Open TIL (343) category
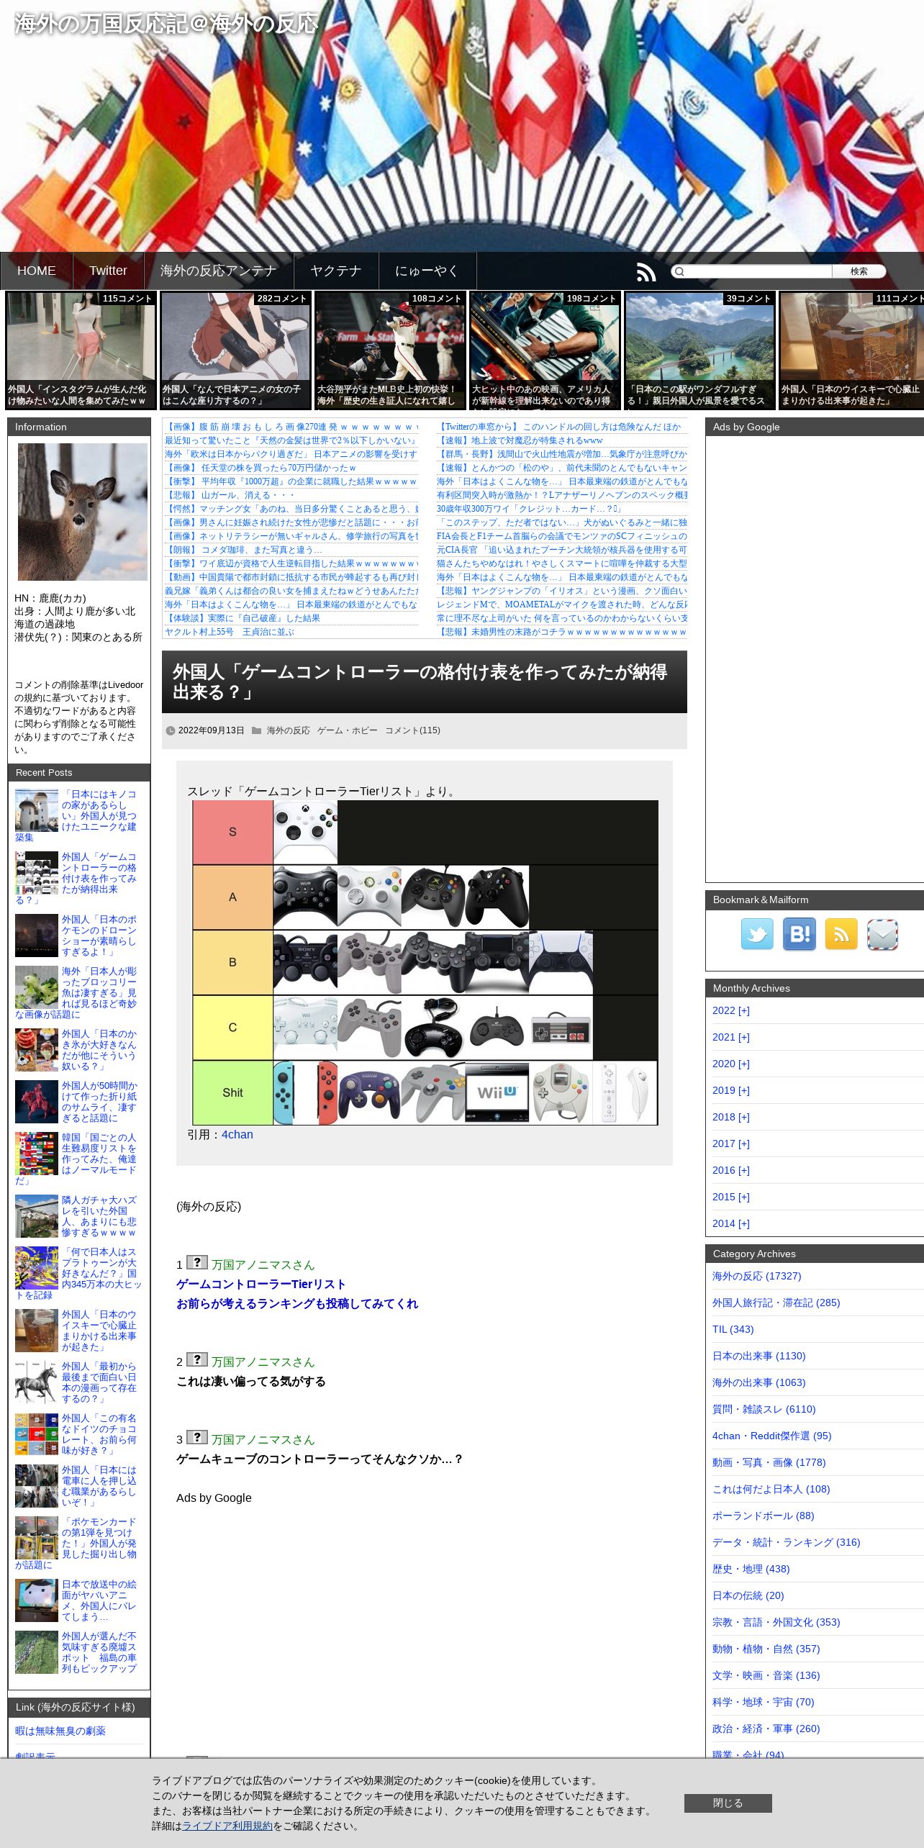Screen dimensions: 924x1848 click(x=733, y=1329)
